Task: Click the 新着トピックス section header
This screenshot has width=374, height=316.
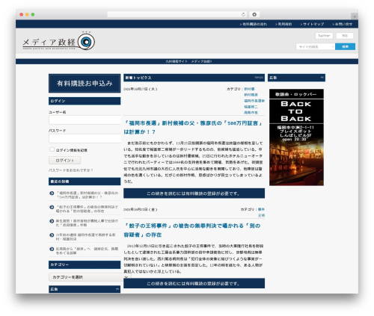Action: (x=194, y=78)
